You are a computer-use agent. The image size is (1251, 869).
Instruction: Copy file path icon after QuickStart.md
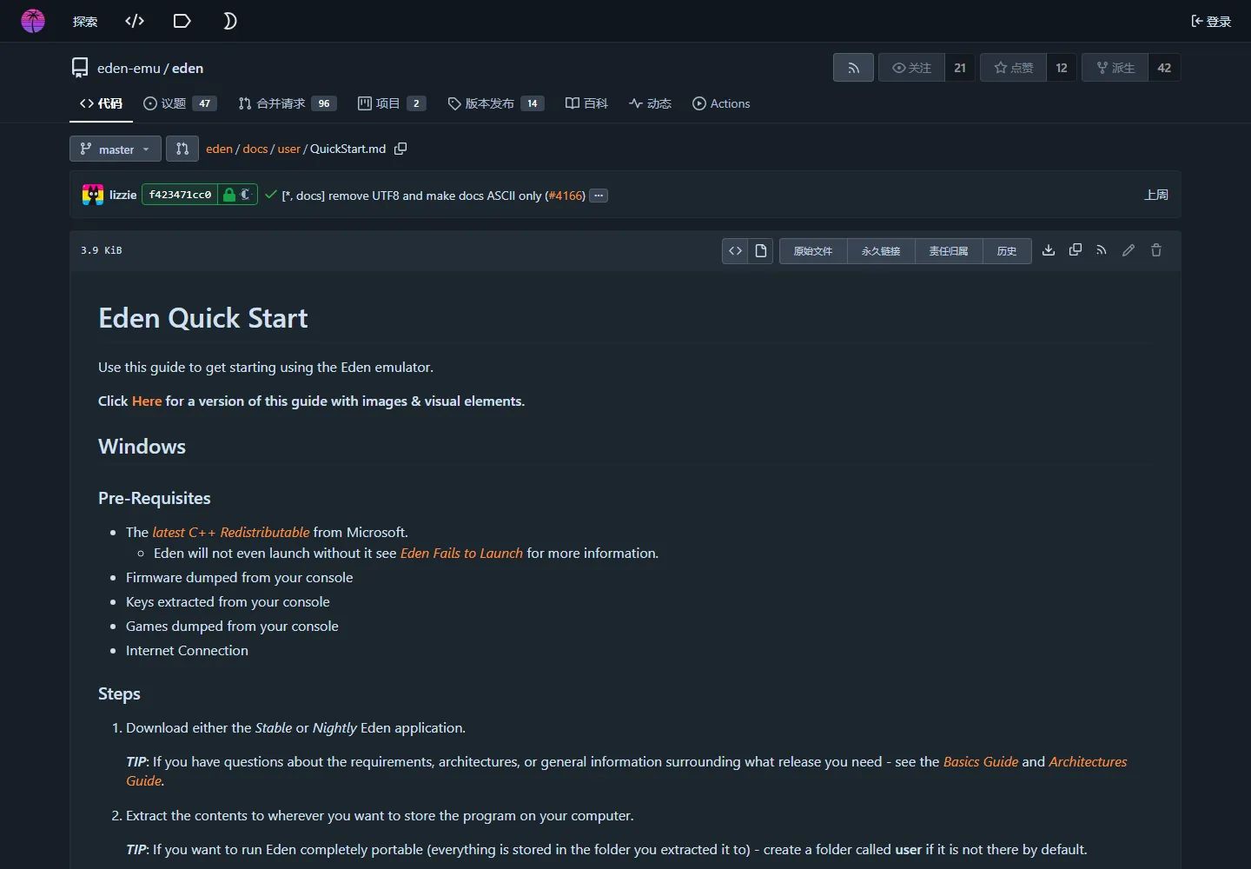point(400,149)
